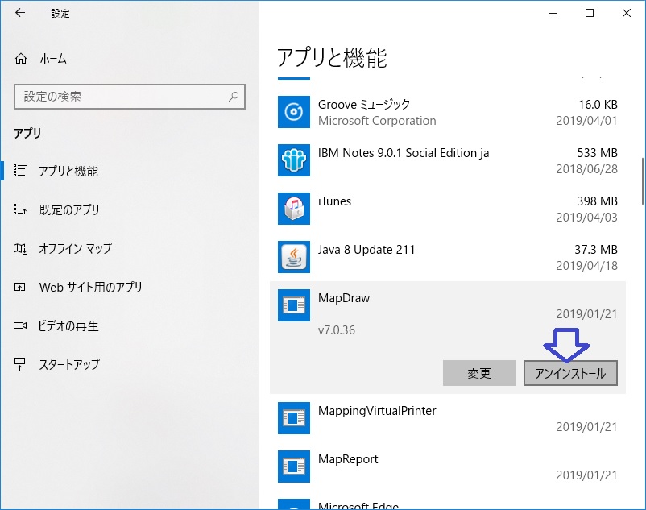Click the 2019/04/01 install date
The height and width of the screenshot is (510, 646).
point(586,121)
